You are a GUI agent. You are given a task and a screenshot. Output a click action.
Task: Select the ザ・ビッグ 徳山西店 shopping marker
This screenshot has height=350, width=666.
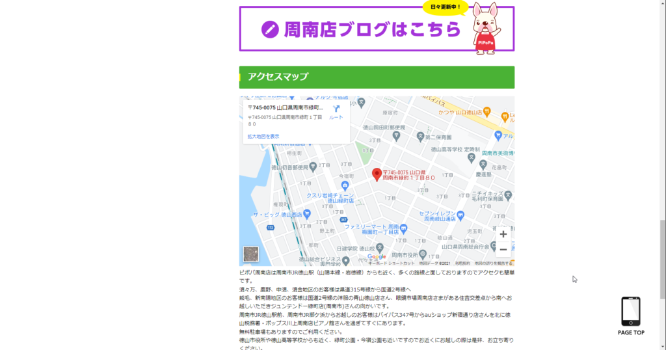[x=307, y=213]
